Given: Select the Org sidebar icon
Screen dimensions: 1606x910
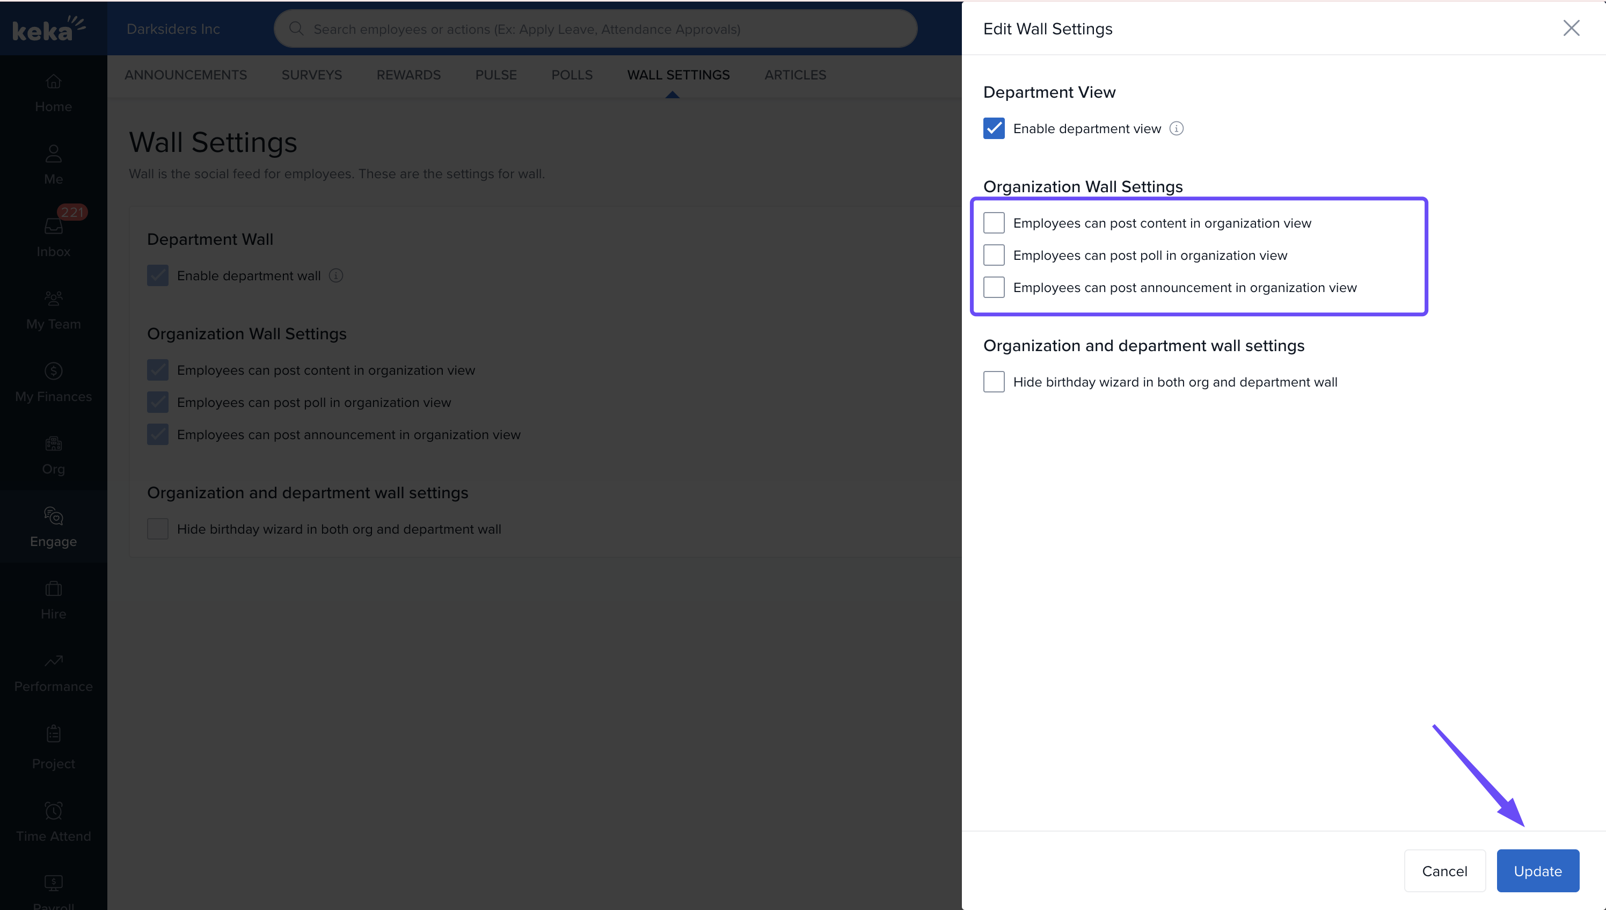Looking at the screenshot, I should point(53,444).
